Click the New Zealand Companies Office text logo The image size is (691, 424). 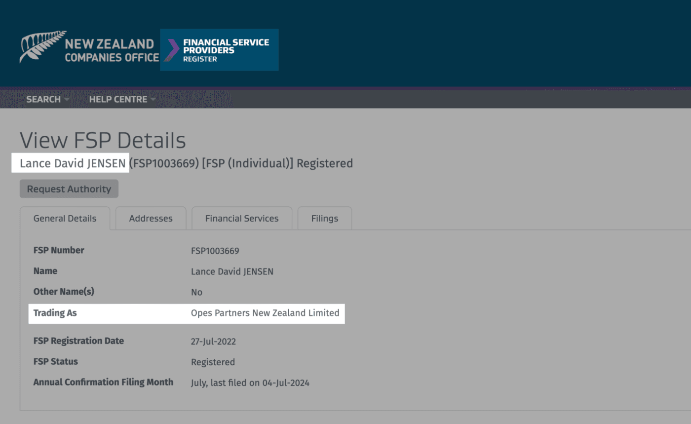tap(112, 50)
